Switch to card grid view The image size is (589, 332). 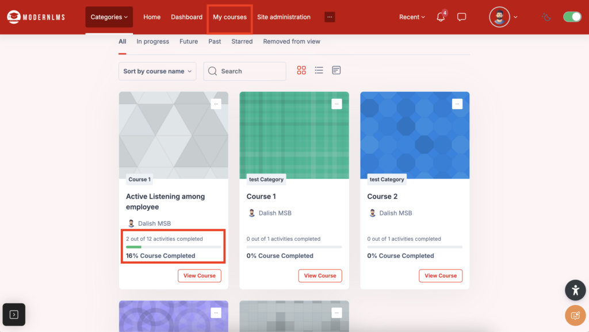[x=301, y=71]
